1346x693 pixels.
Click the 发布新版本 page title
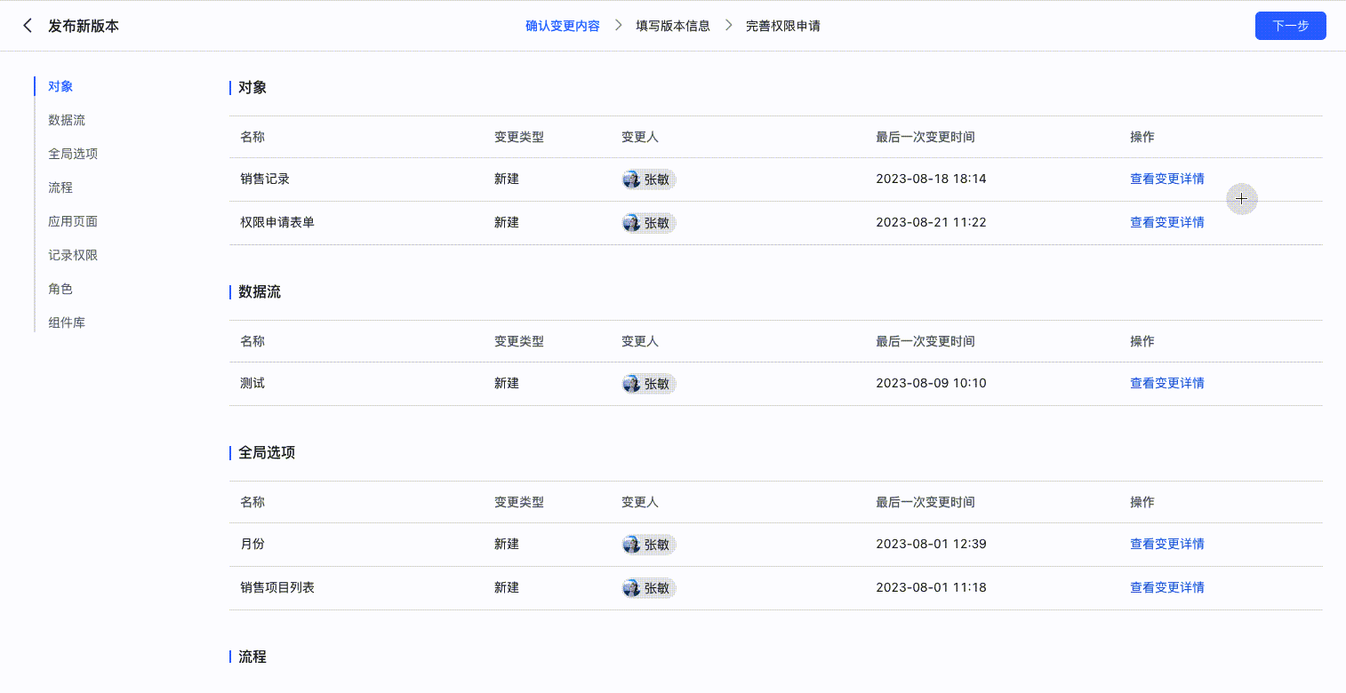[x=84, y=26]
